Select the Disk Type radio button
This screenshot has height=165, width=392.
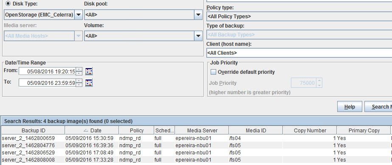tap(8, 3)
